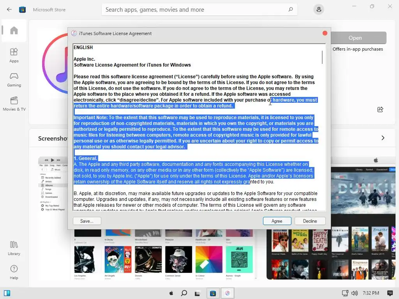Click Save... in the license agreement dialog

[87, 221]
